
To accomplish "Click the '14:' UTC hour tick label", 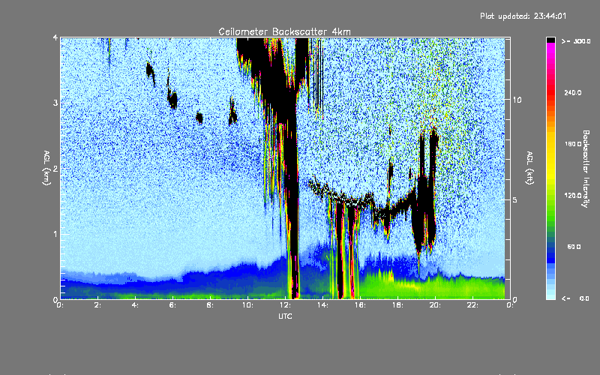I will [x=322, y=305].
